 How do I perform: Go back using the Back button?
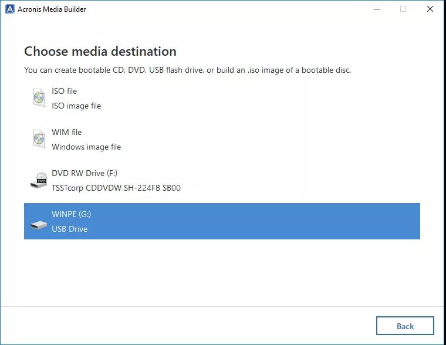[x=405, y=326]
